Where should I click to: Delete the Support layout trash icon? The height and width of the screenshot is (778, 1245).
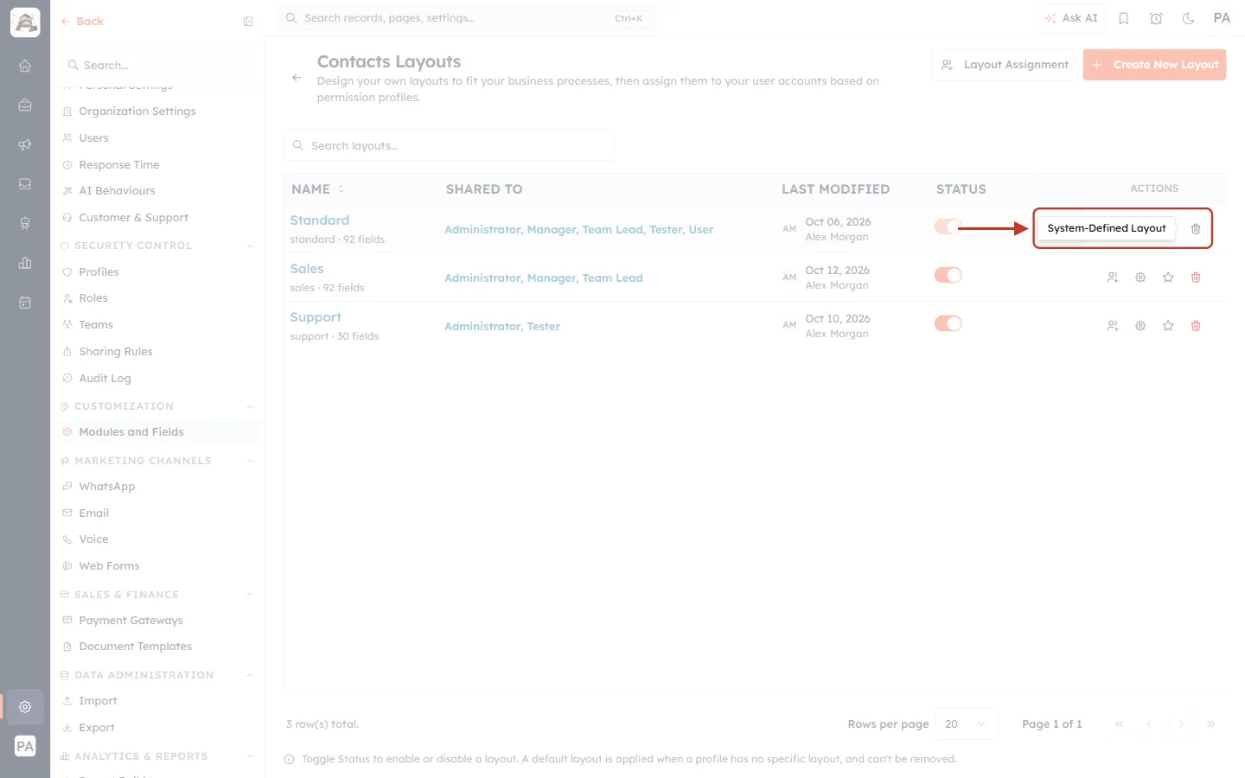pyautogui.click(x=1196, y=326)
